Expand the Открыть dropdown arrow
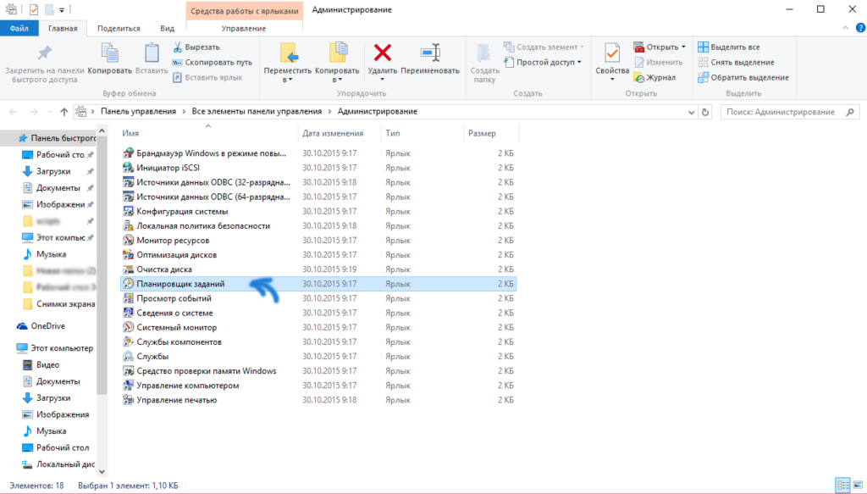Screen dimensions: 867x494 683,47
